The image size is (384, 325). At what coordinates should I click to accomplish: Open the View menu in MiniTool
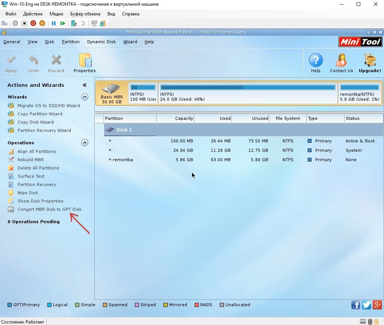point(32,42)
